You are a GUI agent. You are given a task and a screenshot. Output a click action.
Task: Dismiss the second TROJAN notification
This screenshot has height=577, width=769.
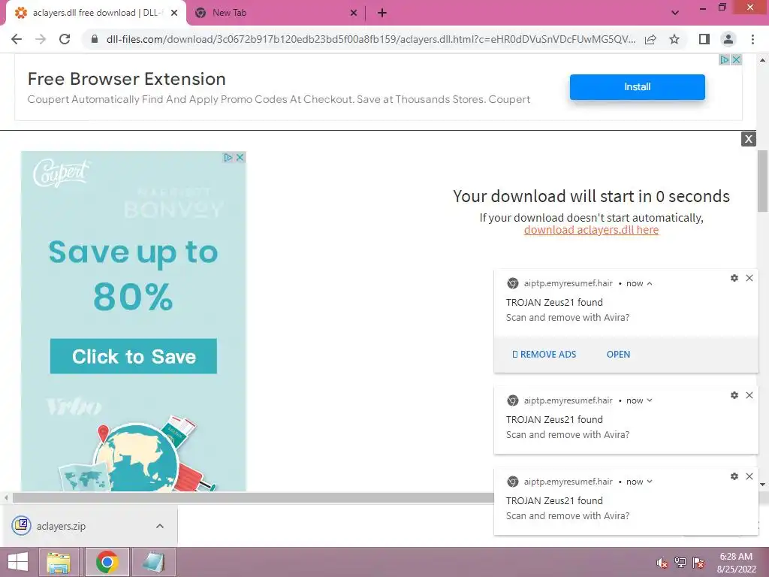coord(749,395)
